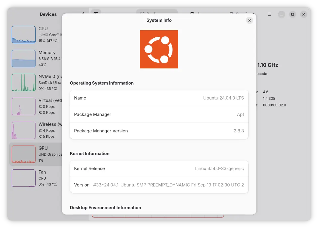Screen dimensions: 318x228
Task: Select the Package Manager row
Action: point(159,114)
